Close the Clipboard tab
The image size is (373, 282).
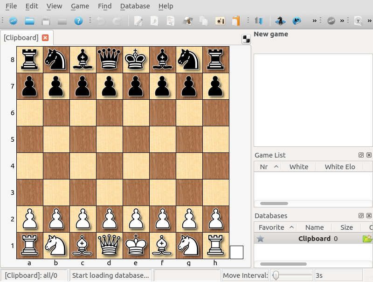(45, 38)
